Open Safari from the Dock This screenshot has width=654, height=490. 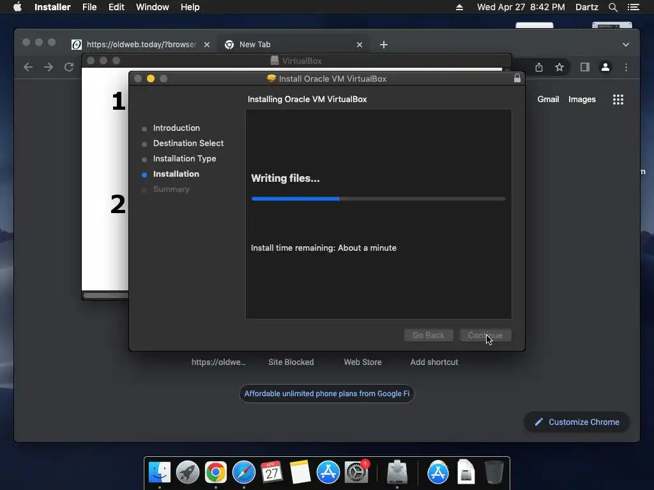click(243, 472)
